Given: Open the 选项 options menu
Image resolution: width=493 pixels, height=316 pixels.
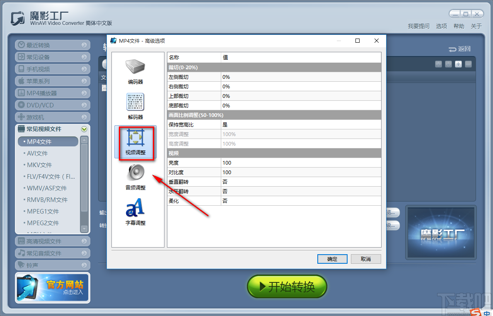Looking at the screenshot, I should click(x=442, y=26).
